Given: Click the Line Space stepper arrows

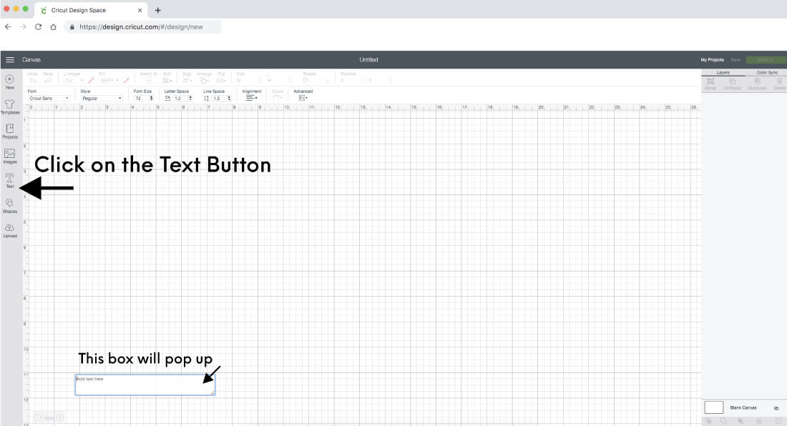Looking at the screenshot, I should [230, 98].
